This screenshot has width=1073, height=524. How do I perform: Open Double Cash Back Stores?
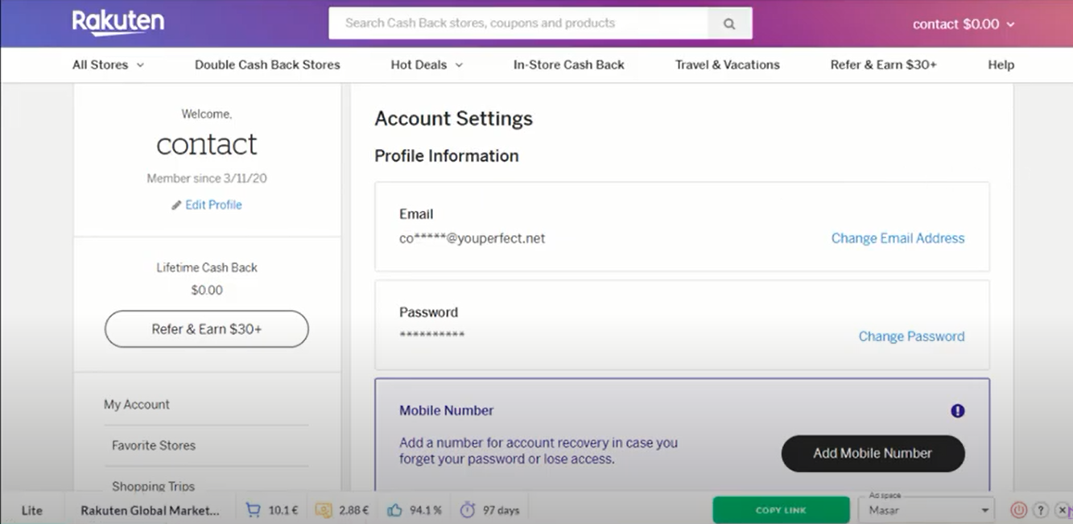click(x=267, y=64)
